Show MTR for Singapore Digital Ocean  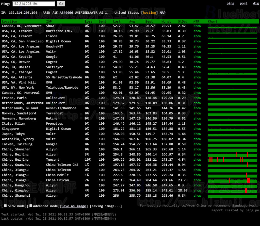tap(197, 129)
